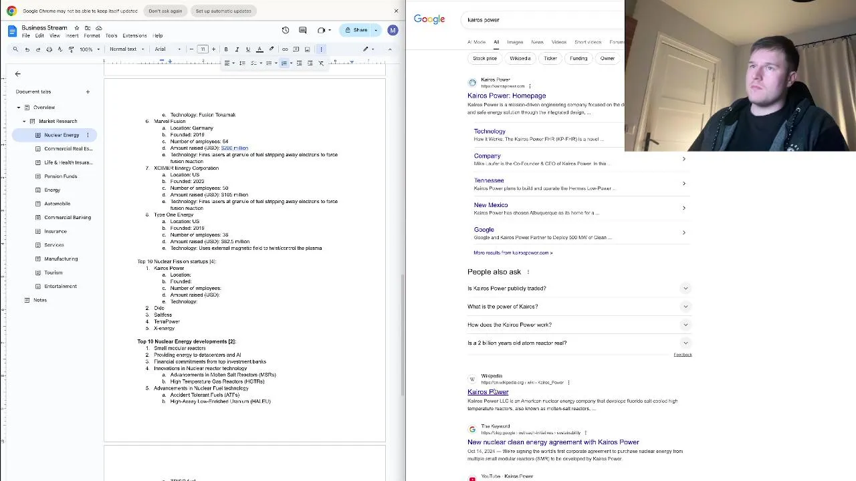This screenshot has height=481, width=856.
Task: Switch to the News search tab
Action: pos(537,42)
